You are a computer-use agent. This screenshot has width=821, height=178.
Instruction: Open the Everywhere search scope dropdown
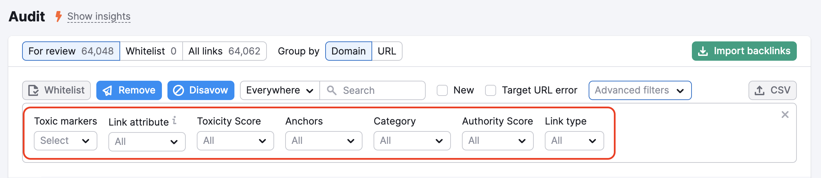pyautogui.click(x=280, y=90)
